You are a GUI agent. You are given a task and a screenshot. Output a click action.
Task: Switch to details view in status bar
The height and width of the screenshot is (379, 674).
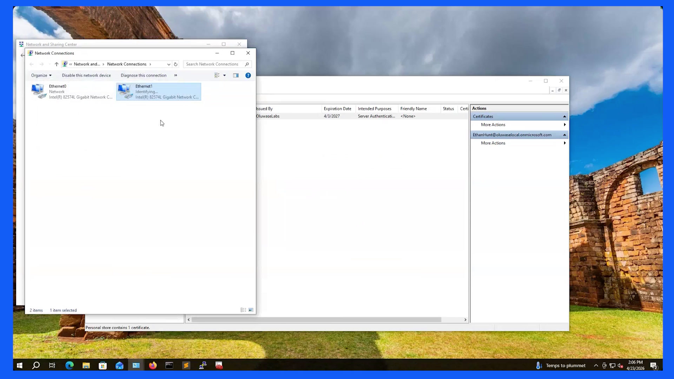[x=243, y=310]
